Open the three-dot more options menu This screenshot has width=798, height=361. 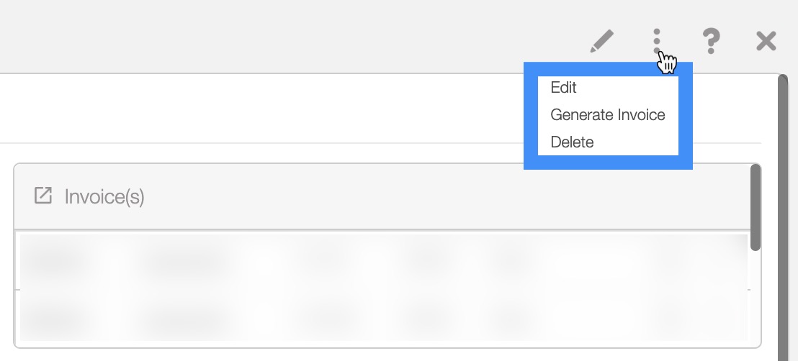[657, 41]
